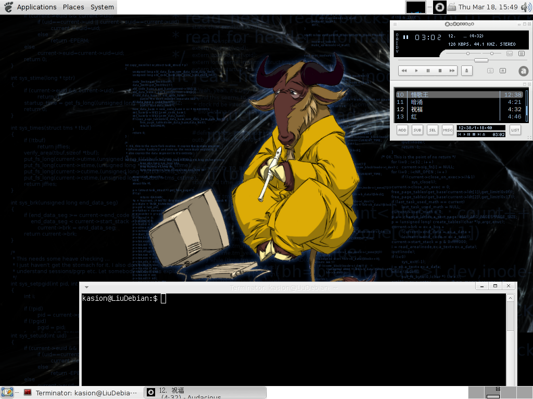Open the SUB menu in playlist

[x=417, y=130]
